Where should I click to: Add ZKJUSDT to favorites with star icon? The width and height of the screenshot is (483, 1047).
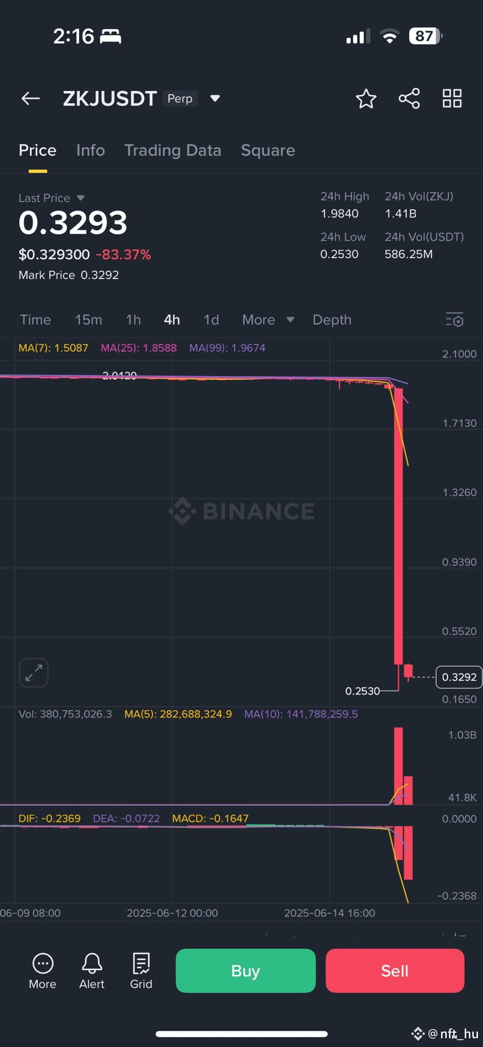[366, 99]
